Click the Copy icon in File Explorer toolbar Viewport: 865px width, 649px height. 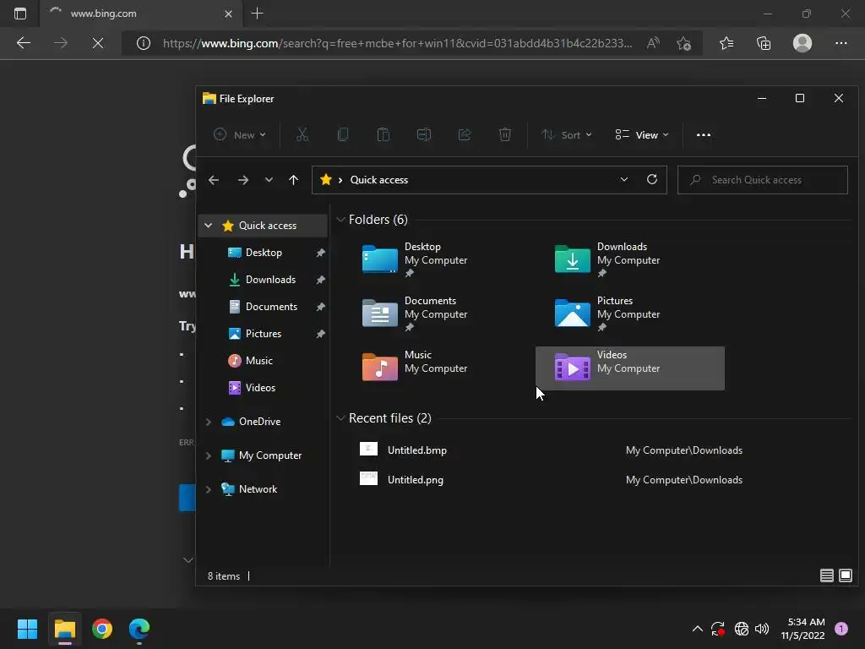click(343, 134)
